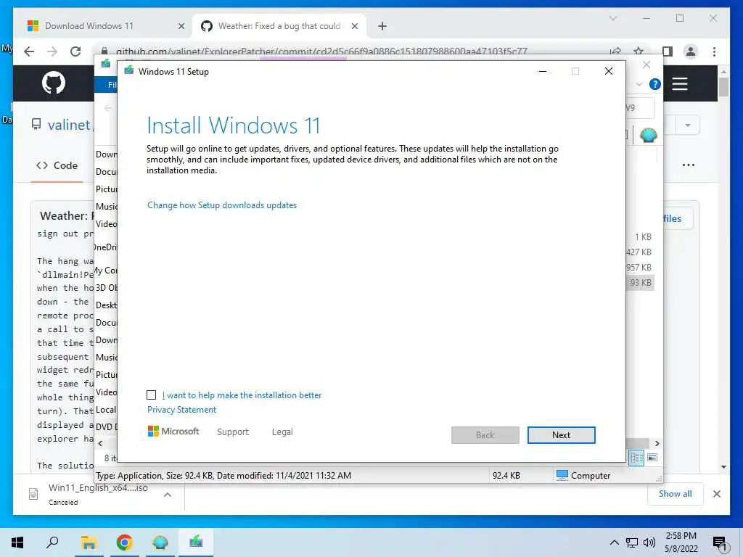Select the 427 KB file size entry
The height and width of the screenshot is (557, 743).
tap(639, 252)
